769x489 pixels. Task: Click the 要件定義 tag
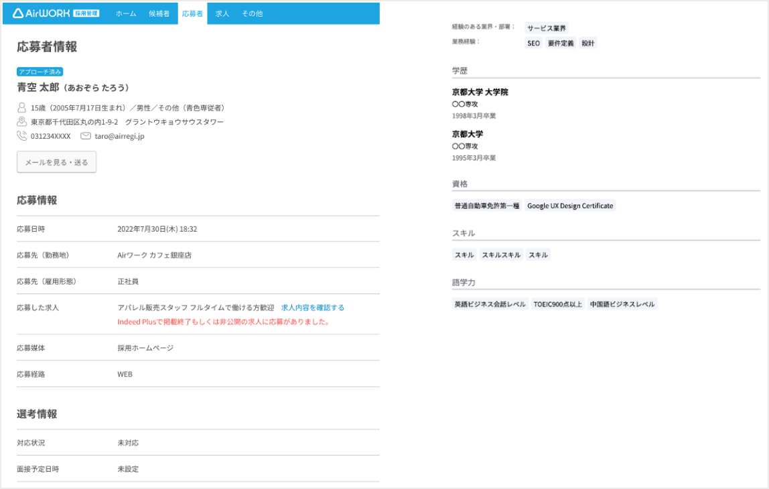(x=561, y=43)
